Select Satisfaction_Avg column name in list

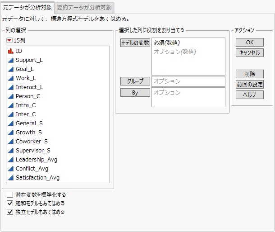[x=38, y=178]
